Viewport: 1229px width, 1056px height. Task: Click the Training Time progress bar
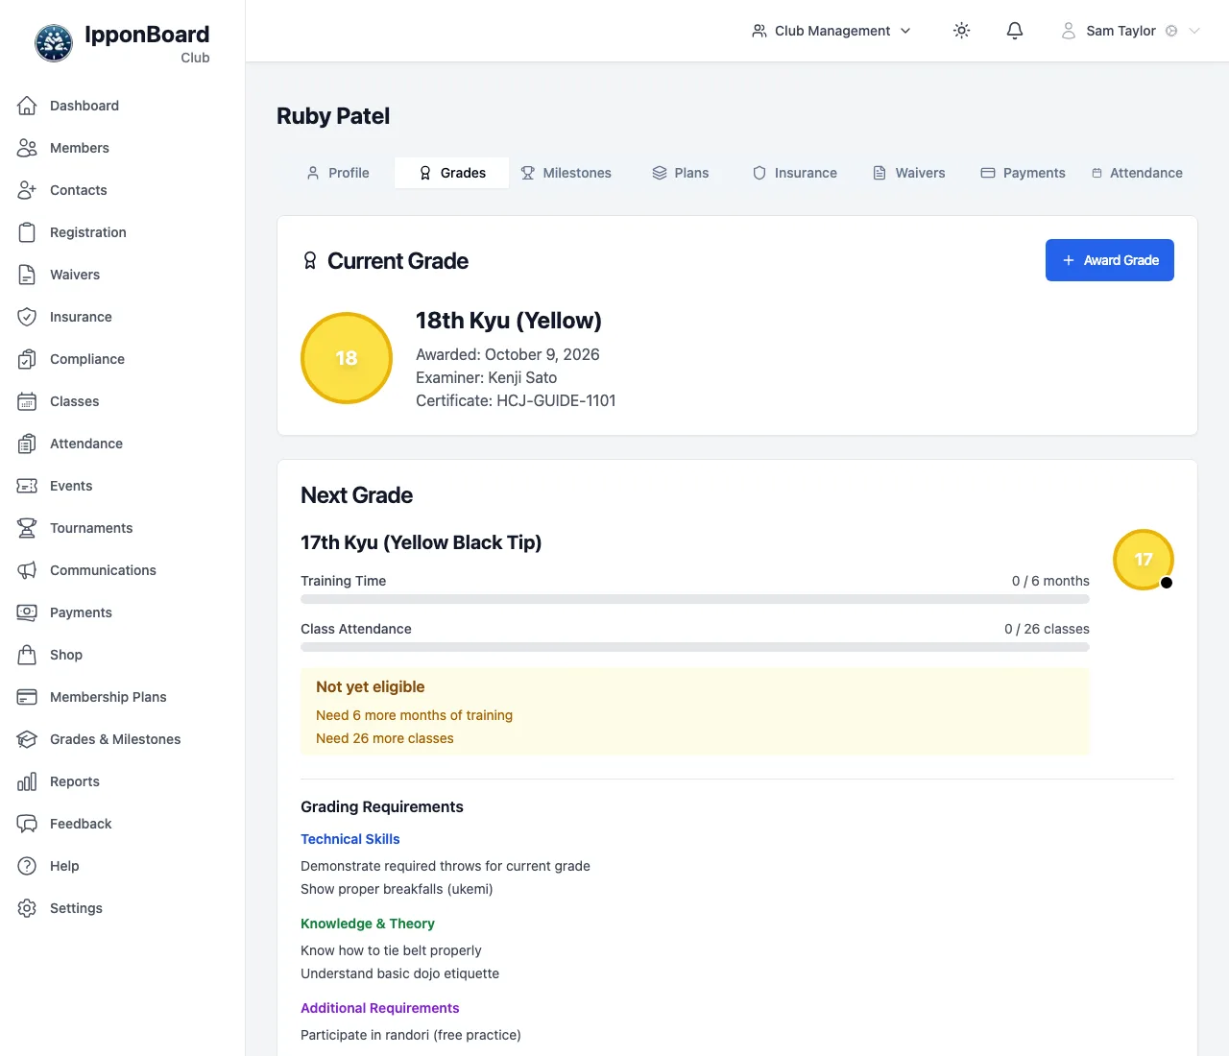[695, 599]
